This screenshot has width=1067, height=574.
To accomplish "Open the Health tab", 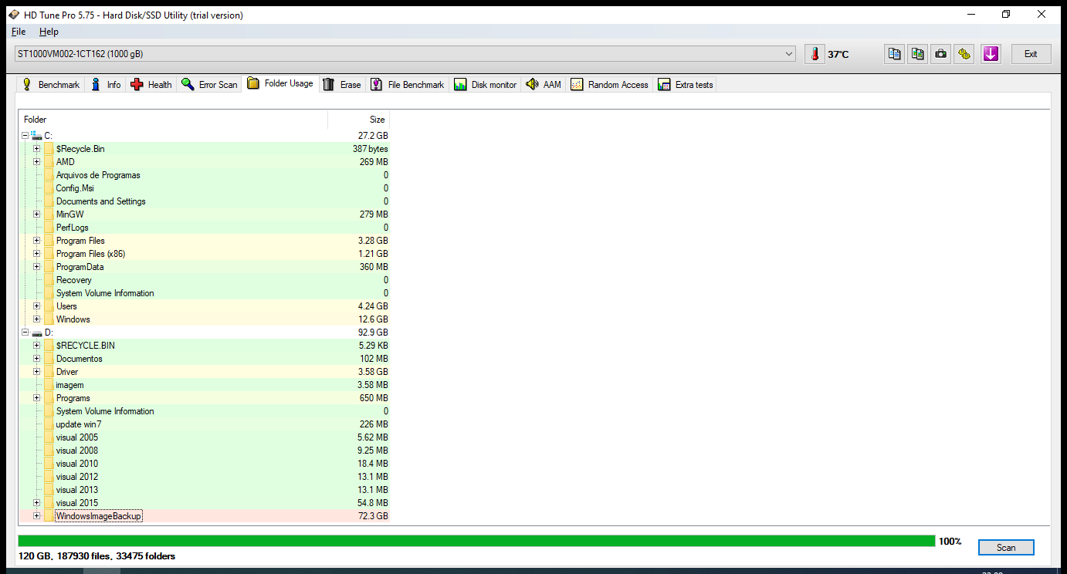I will [x=151, y=85].
